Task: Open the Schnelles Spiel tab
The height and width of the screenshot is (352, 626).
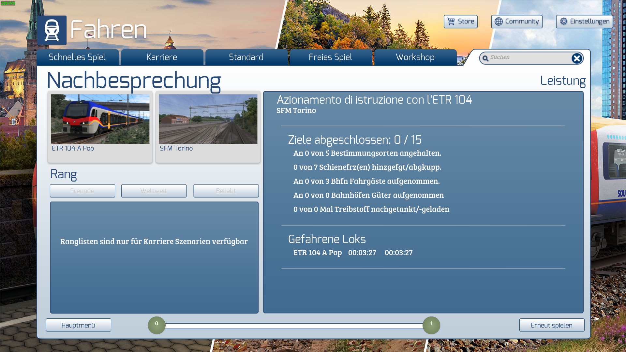Action: tap(78, 57)
